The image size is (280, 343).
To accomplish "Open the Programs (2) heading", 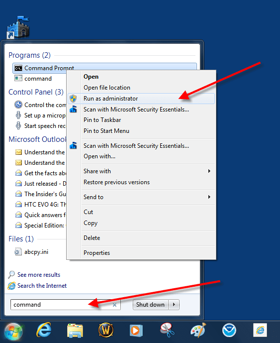I will (x=29, y=55).
